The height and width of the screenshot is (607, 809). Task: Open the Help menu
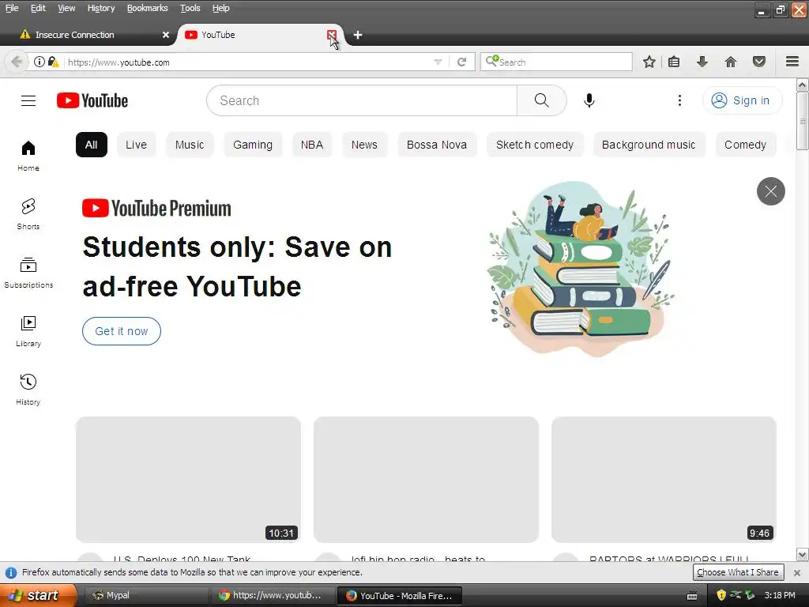[x=221, y=8]
